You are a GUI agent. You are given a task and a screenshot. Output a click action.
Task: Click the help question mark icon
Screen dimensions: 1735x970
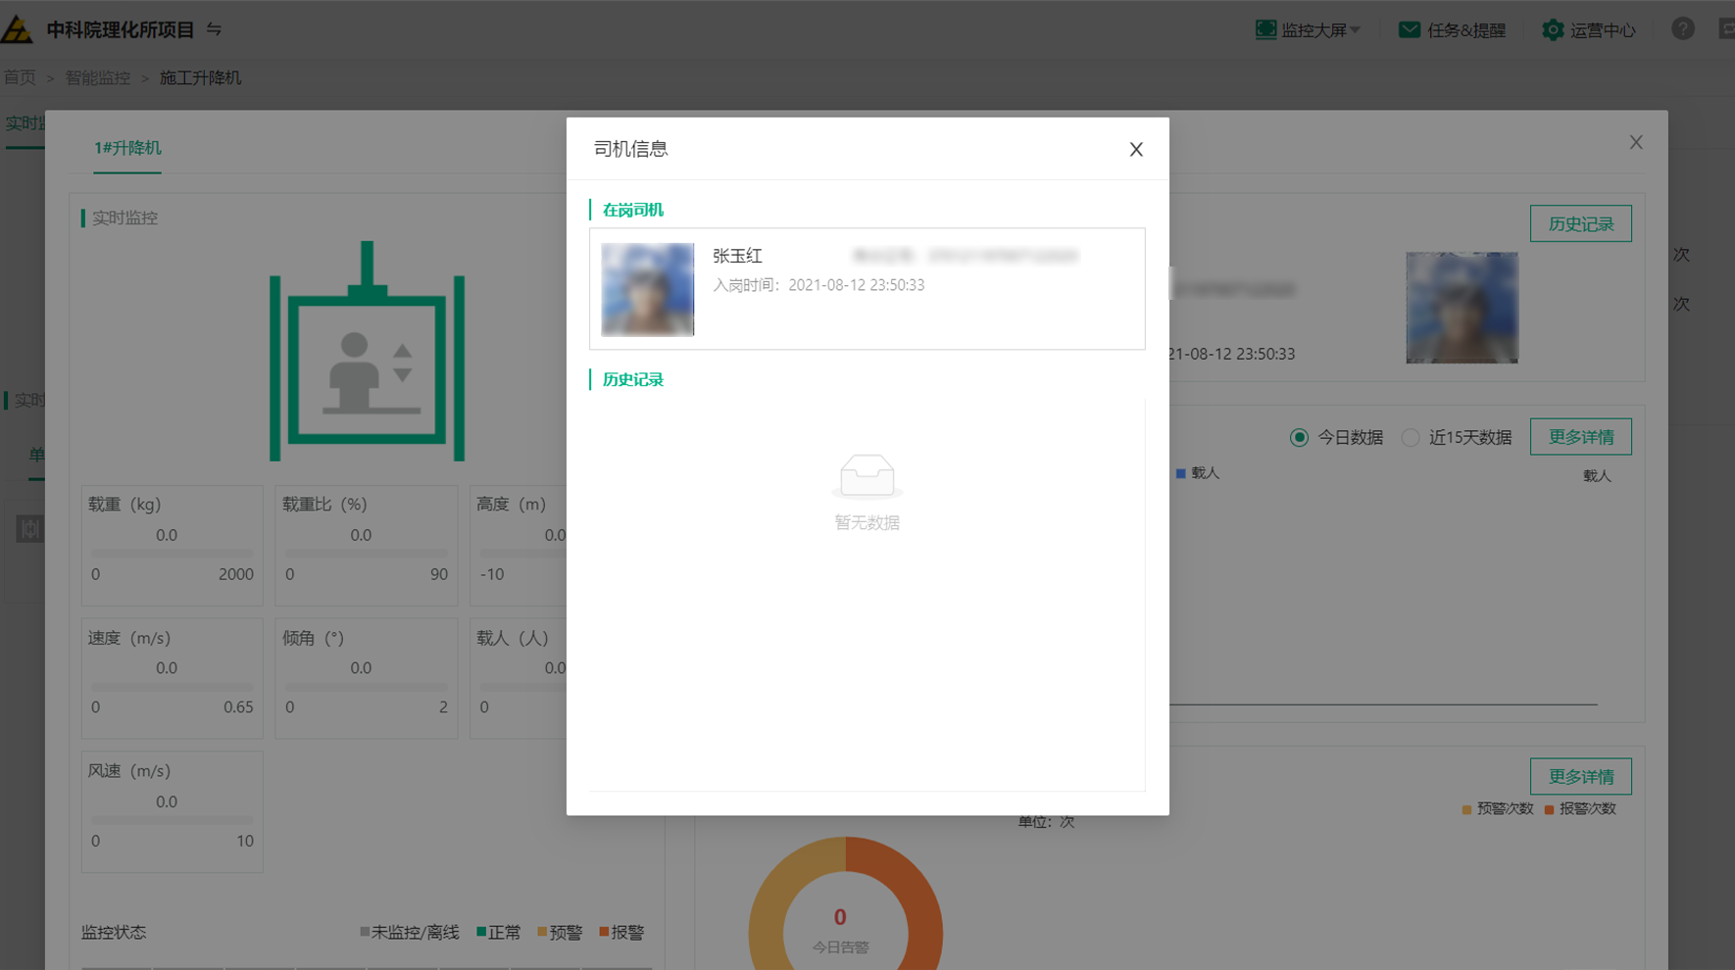pyautogui.click(x=1682, y=29)
